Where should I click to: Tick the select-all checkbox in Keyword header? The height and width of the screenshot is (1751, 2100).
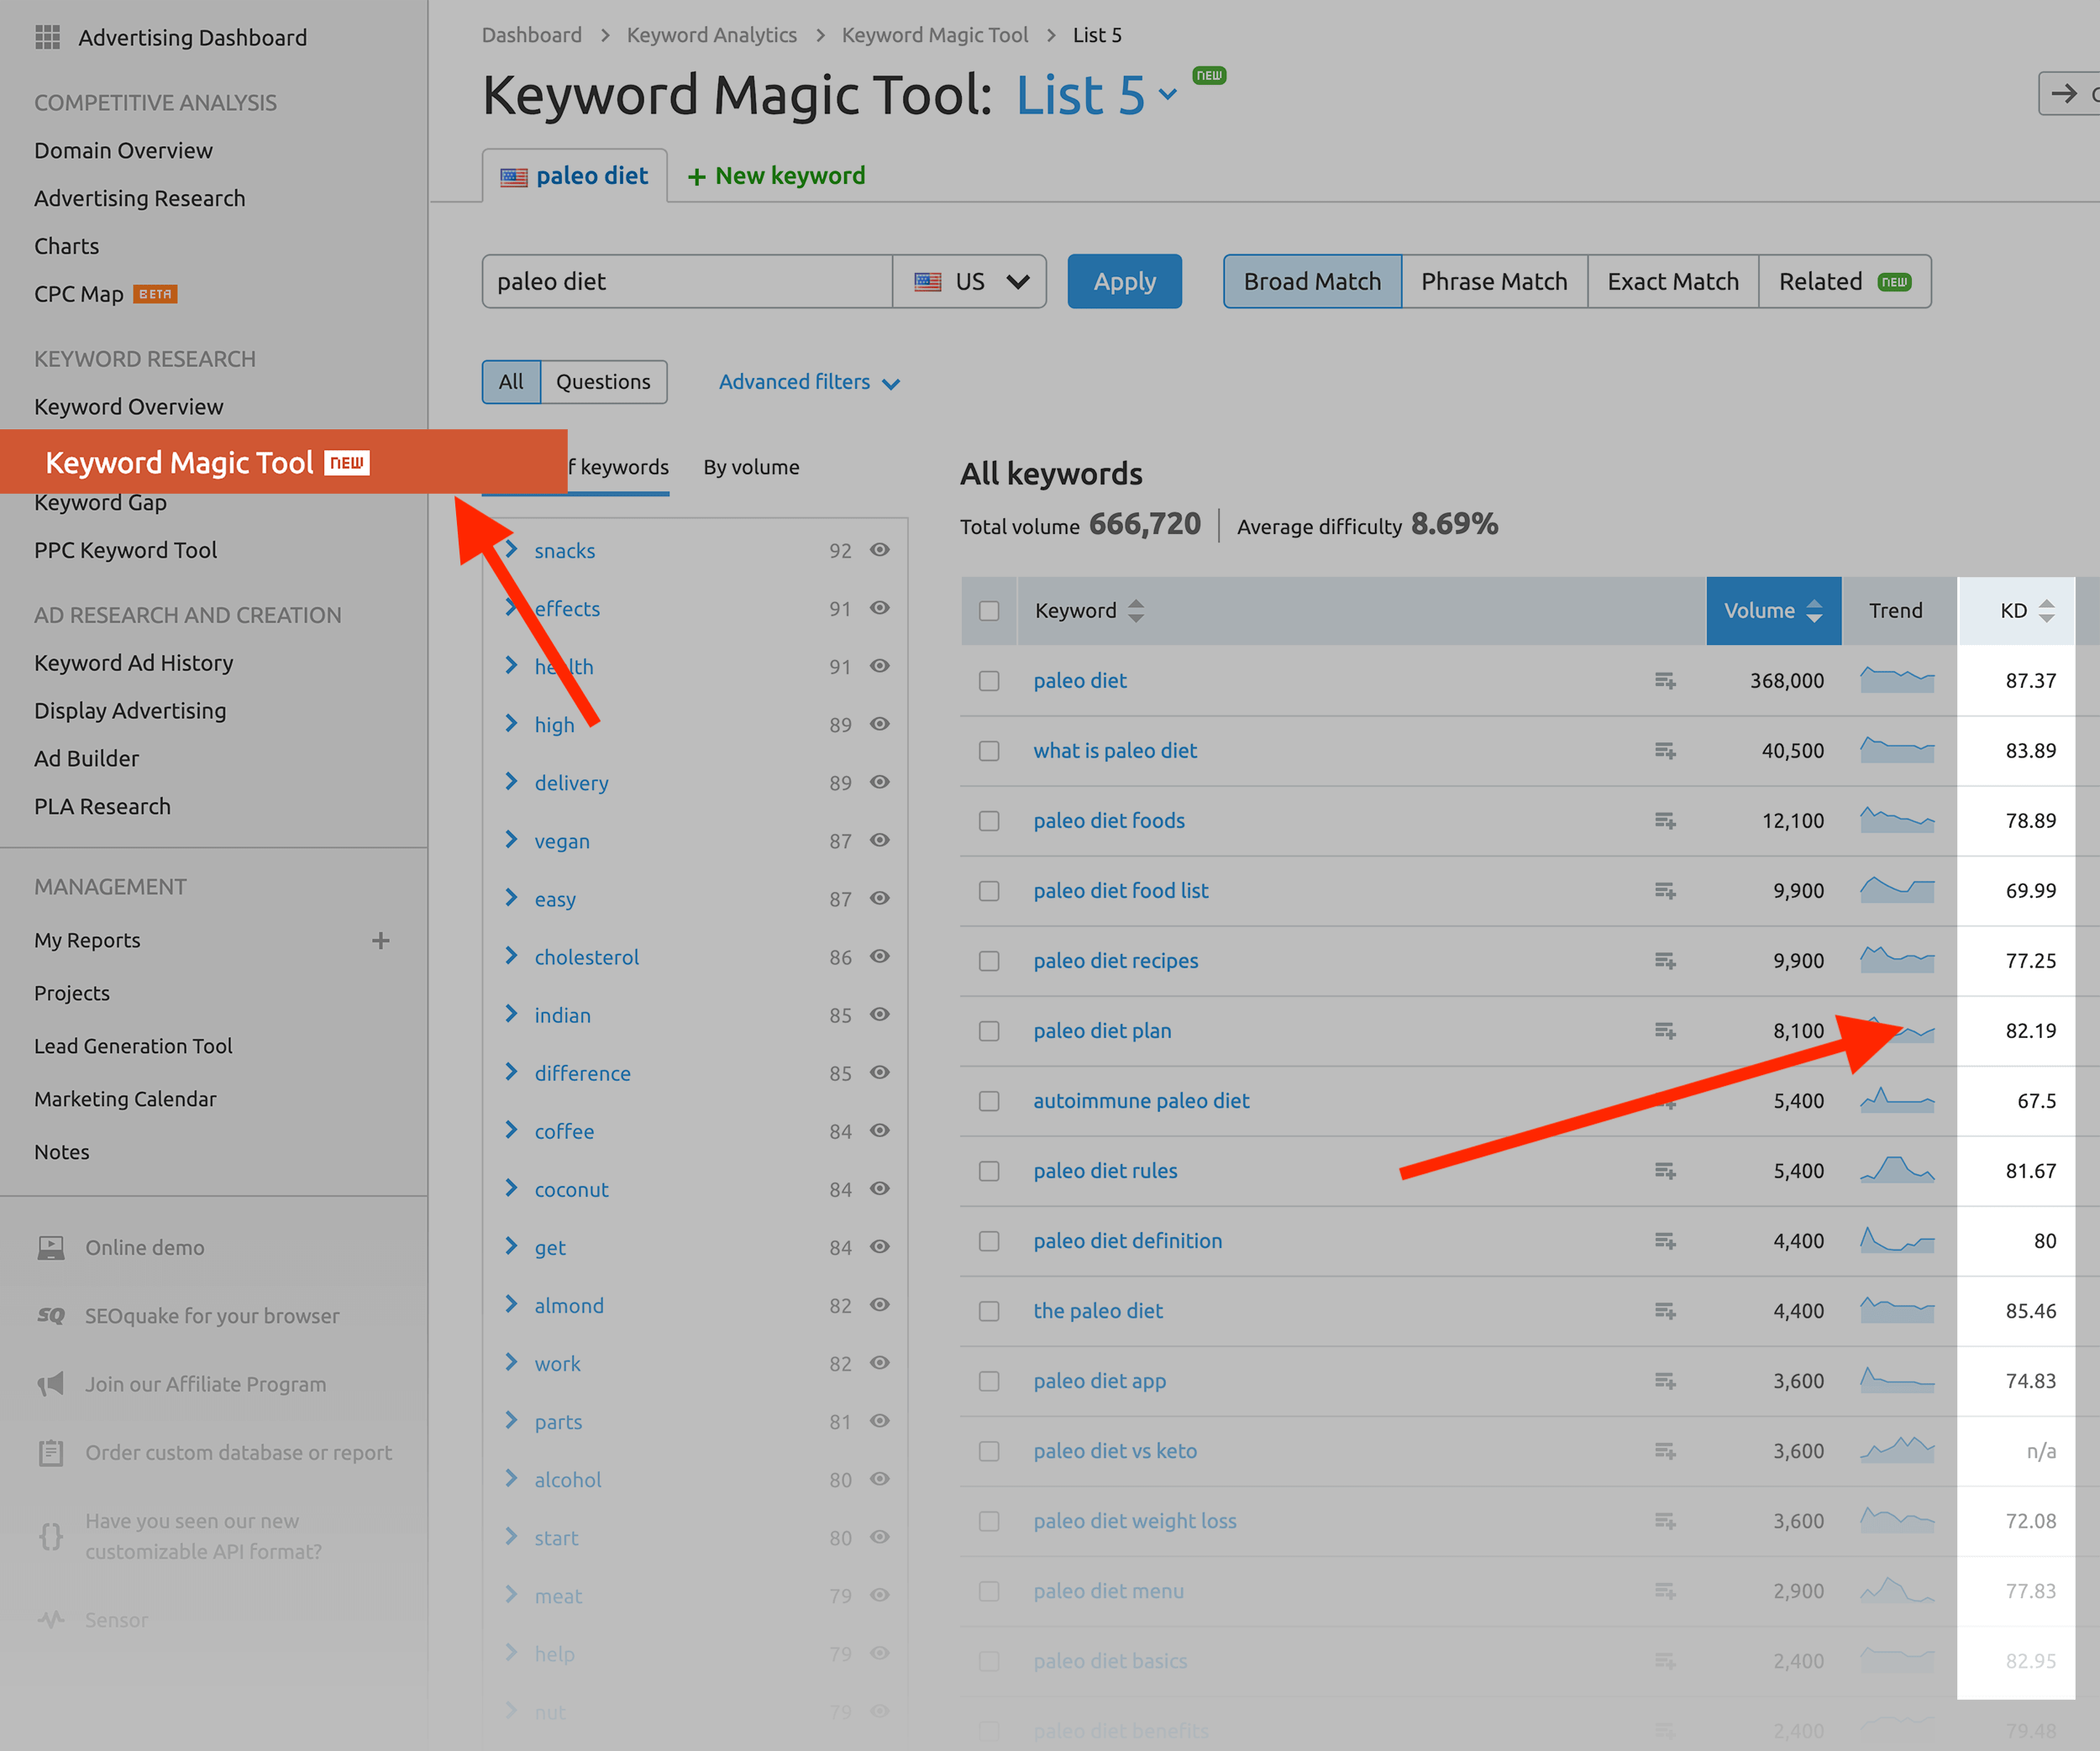989,611
